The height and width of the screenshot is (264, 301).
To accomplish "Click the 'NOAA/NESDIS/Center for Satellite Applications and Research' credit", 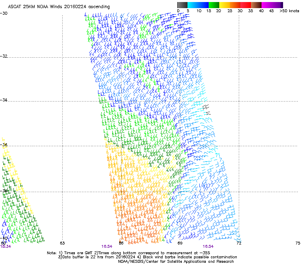I will pos(176,262).
